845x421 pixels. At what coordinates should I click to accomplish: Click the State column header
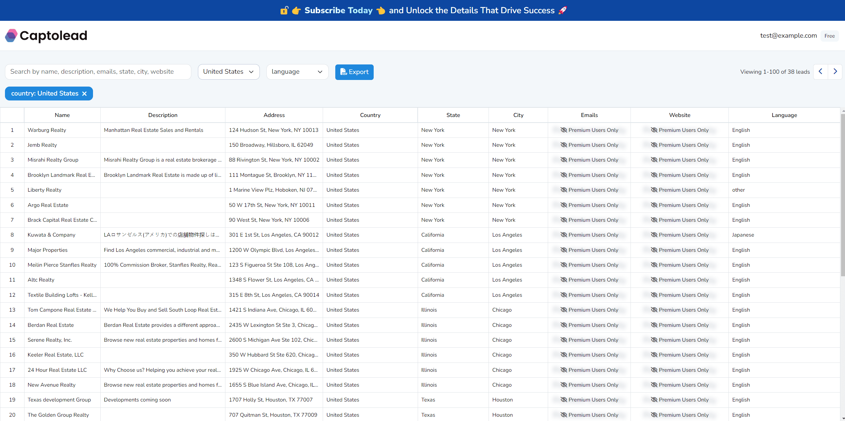[x=453, y=115]
